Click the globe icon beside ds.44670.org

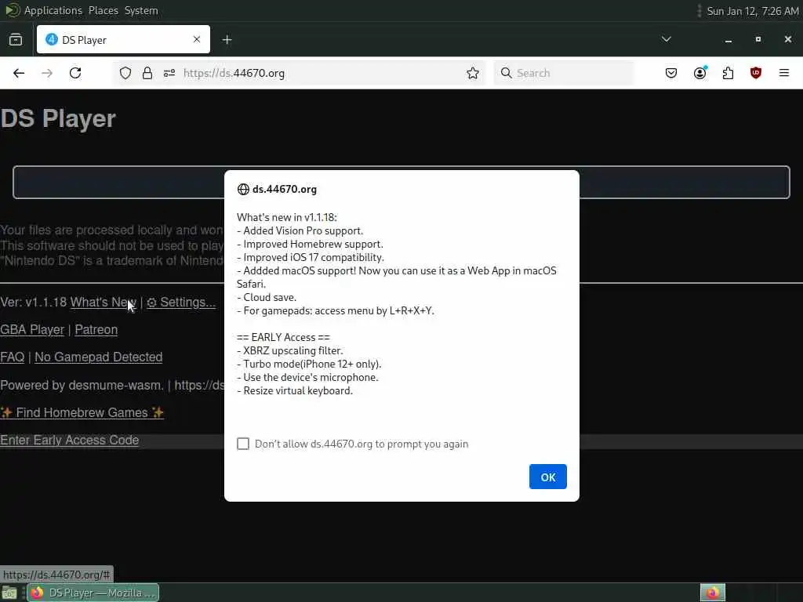pos(243,190)
